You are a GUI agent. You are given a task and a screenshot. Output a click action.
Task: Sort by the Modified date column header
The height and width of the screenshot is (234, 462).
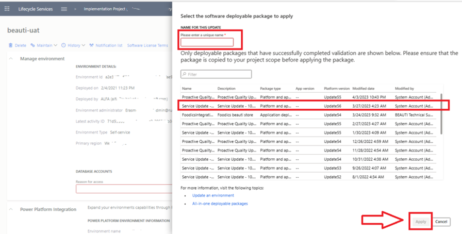(x=364, y=89)
